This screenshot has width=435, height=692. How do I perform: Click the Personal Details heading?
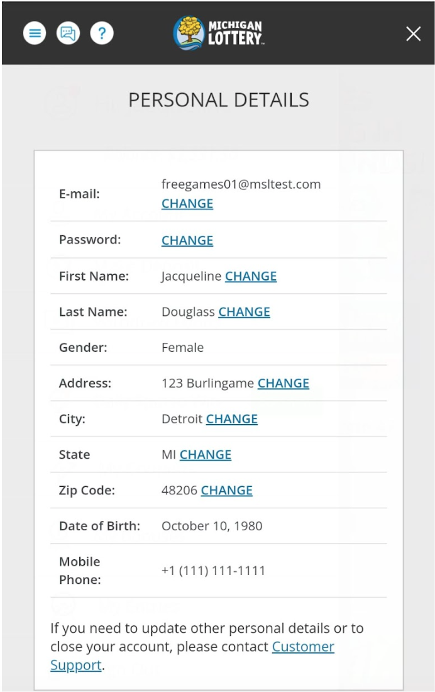pos(217,99)
